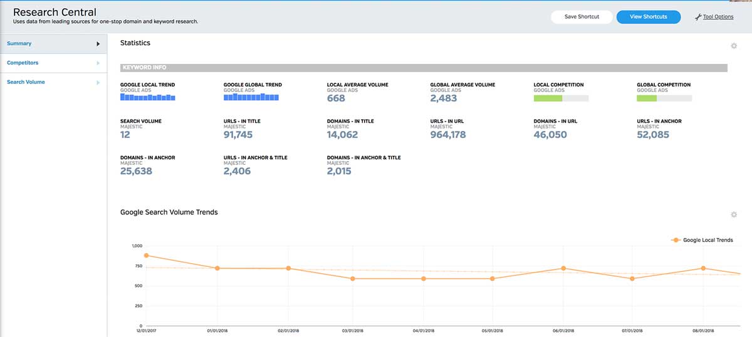Select the Competitors sidebar item

pos(53,63)
